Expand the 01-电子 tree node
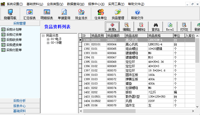 click(48, 39)
